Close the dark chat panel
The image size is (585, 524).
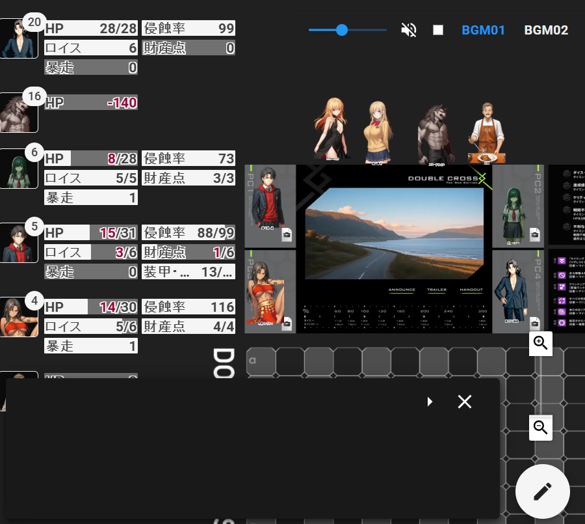pyautogui.click(x=464, y=402)
